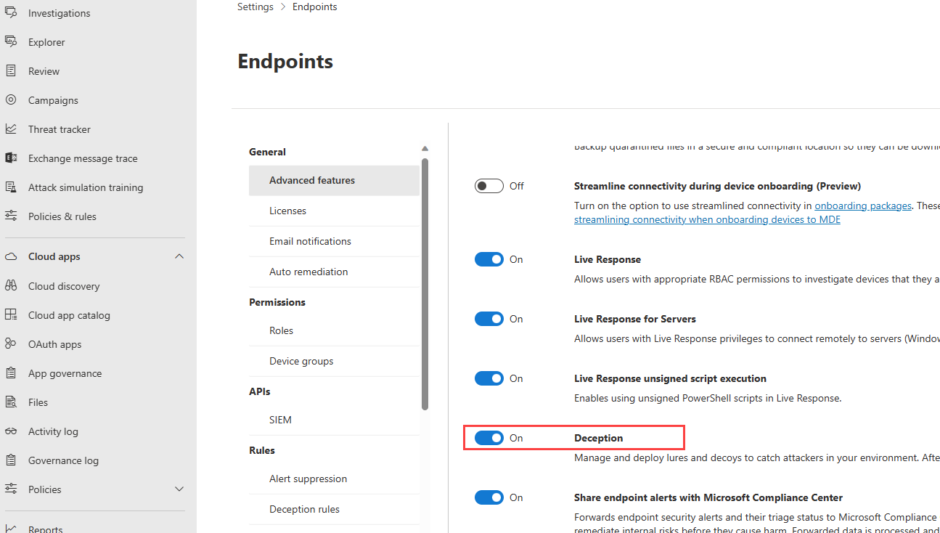The image size is (940, 533).
Task: Click the OAuth apps icon
Action: click(x=11, y=344)
